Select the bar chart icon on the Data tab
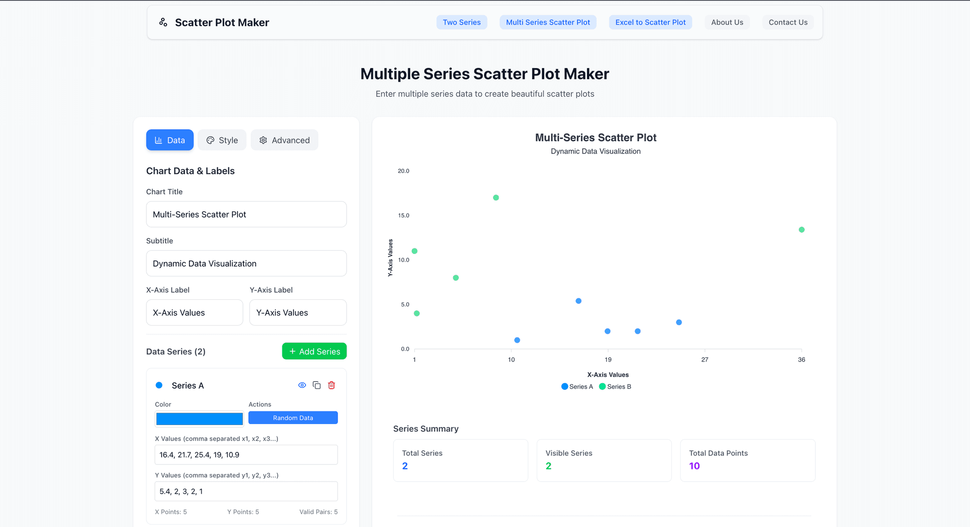 (x=158, y=140)
